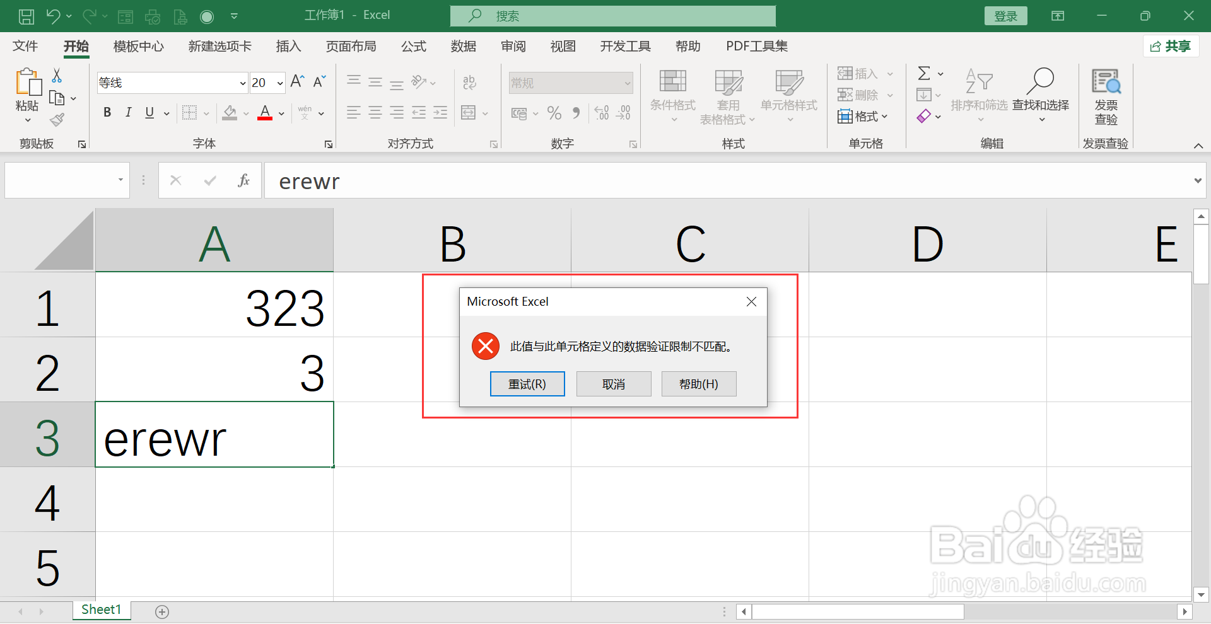Click the Cut scissors icon
The image size is (1211, 624).
(x=57, y=76)
